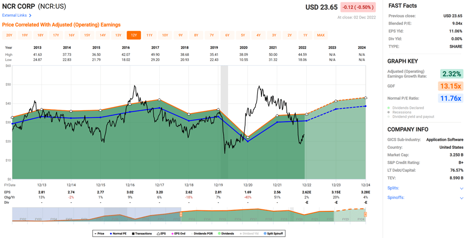Expand the Splits section chevron
This screenshot has width=466, height=238.
(x=461, y=188)
